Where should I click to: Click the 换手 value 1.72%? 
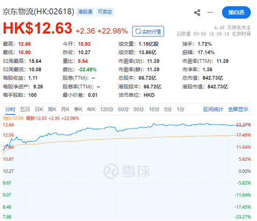(x=205, y=44)
